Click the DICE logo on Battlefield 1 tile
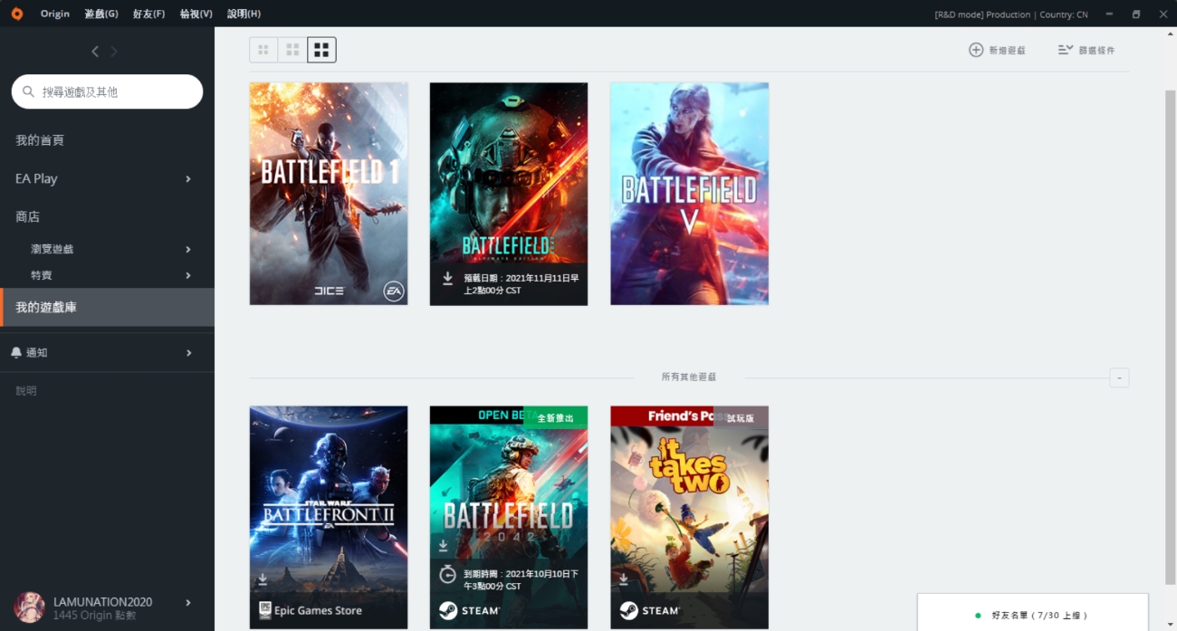 [329, 291]
